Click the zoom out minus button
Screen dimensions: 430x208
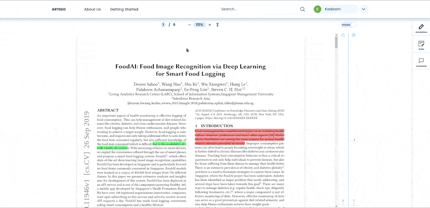[189, 25]
